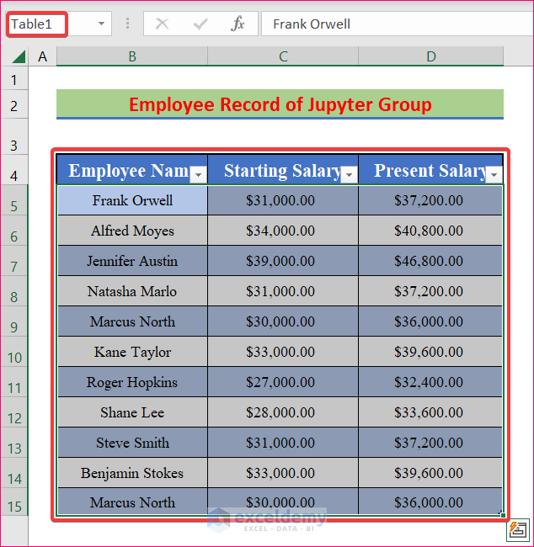Open the Present Salary filter dropdown

click(x=494, y=174)
